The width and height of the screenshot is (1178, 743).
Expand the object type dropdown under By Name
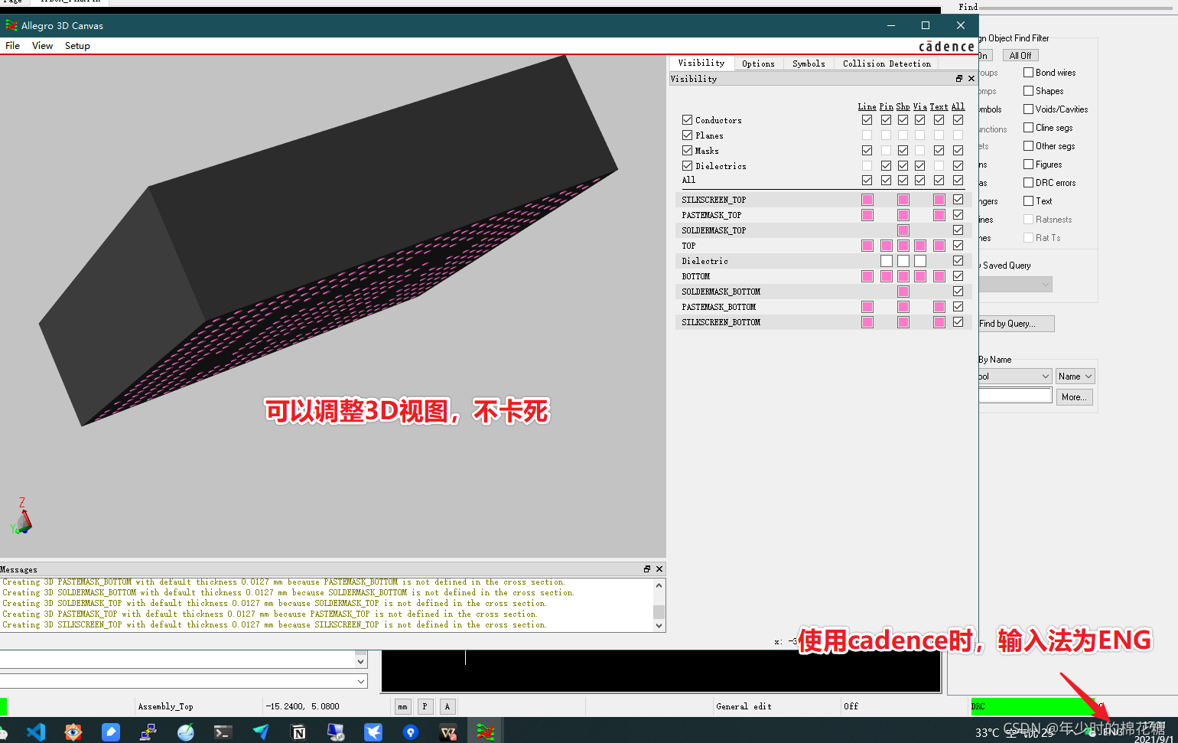click(x=1015, y=376)
